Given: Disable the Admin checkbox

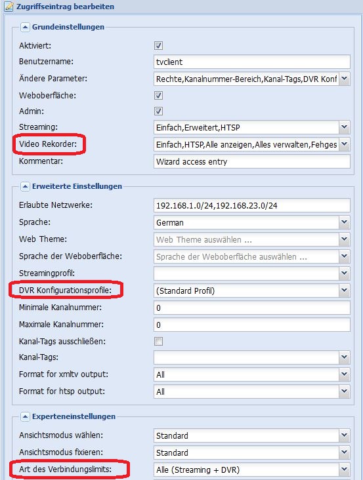Looking at the screenshot, I should 158,111.
